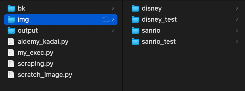The width and height of the screenshot is (245, 91).
Task: Select the sanrio folder label
Action: coord(151,30)
